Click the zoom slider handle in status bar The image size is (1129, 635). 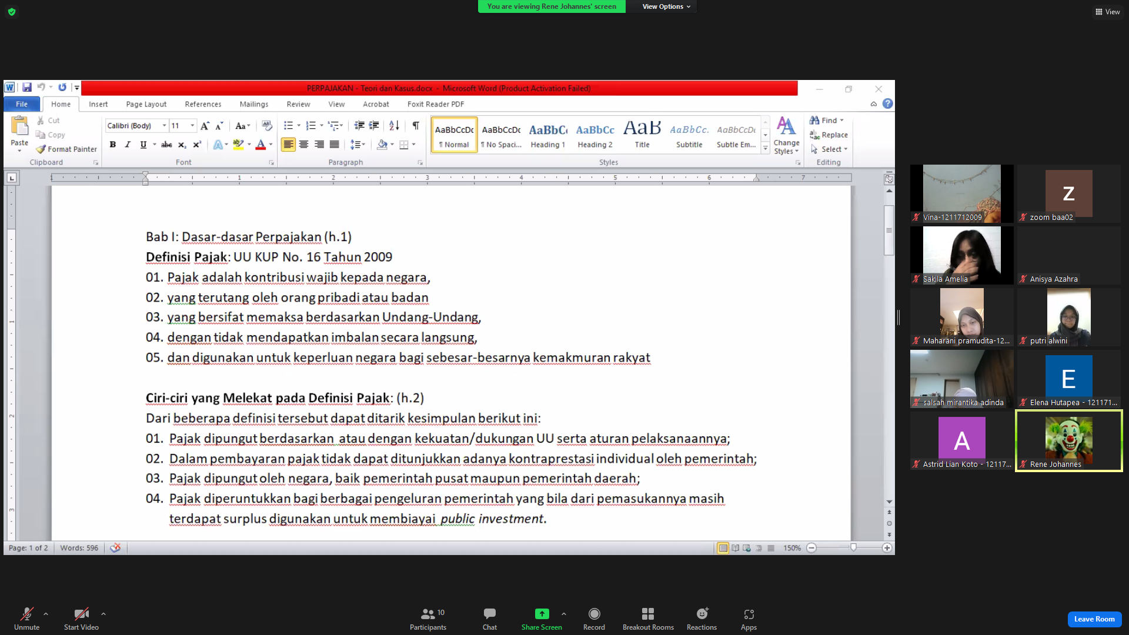(853, 548)
